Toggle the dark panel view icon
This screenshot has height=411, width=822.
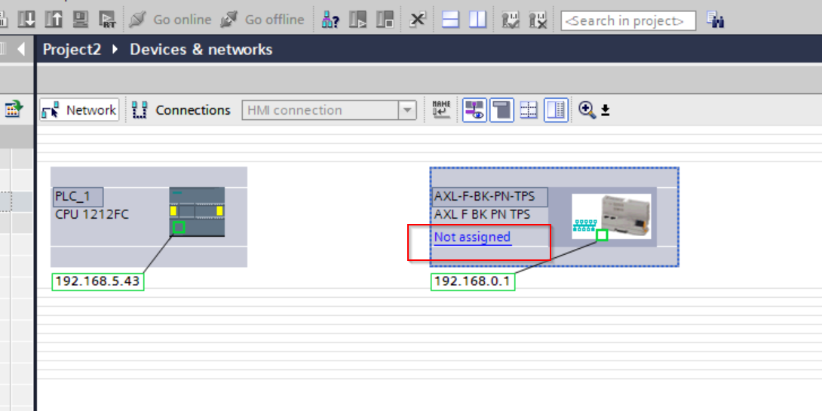501,110
